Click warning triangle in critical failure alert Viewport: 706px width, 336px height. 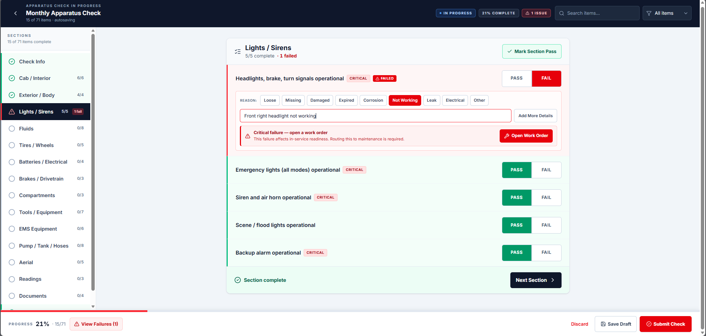(248, 136)
